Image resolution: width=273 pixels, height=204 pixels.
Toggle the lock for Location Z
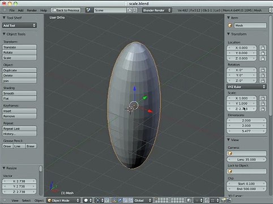coord(263,58)
